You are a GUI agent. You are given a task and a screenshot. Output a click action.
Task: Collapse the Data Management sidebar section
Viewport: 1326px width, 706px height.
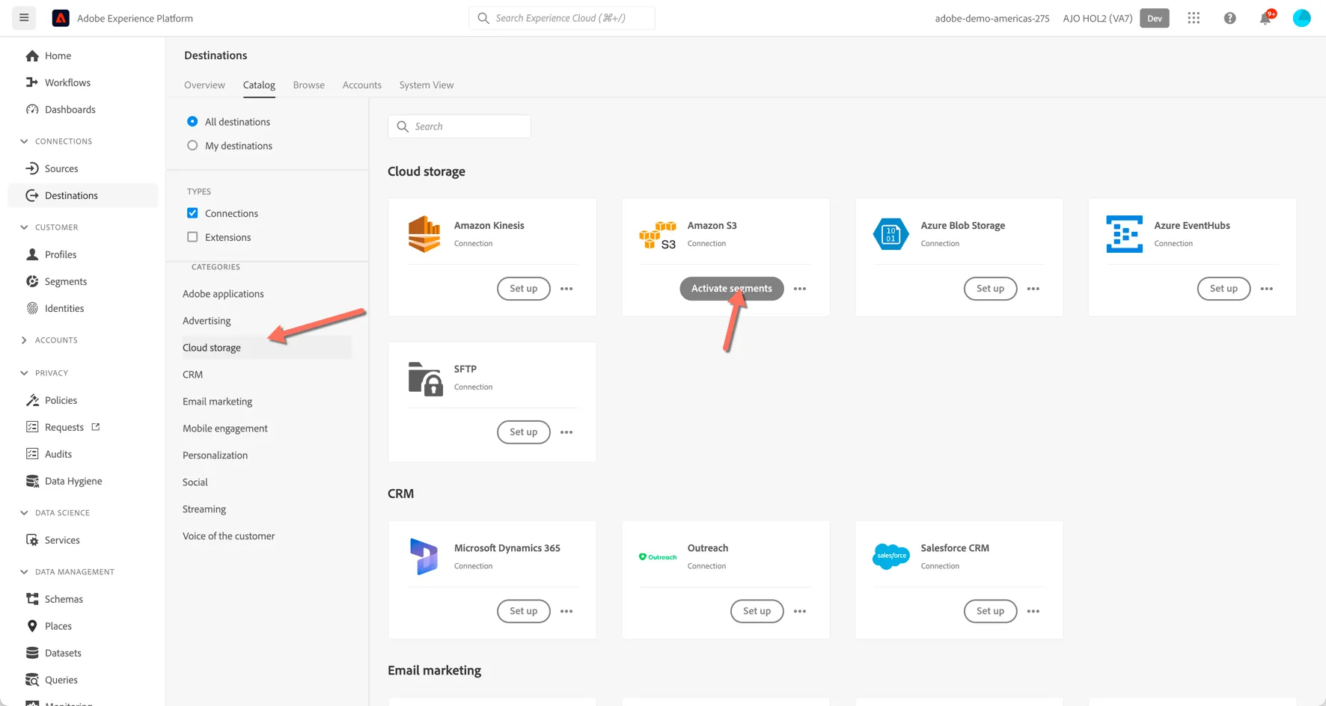(24, 572)
